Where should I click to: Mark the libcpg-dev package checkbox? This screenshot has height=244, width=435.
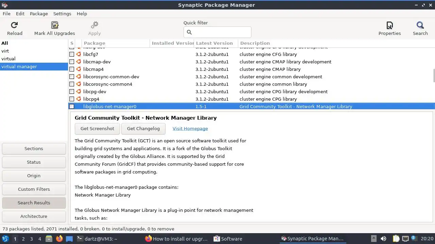(x=72, y=91)
